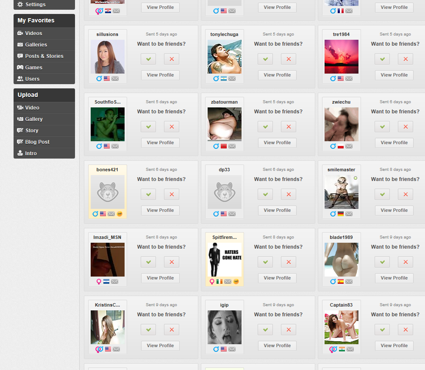Open tre1984 sunset avatar thumbnail
Image resolution: width=425 pixels, height=370 pixels.
(x=341, y=57)
